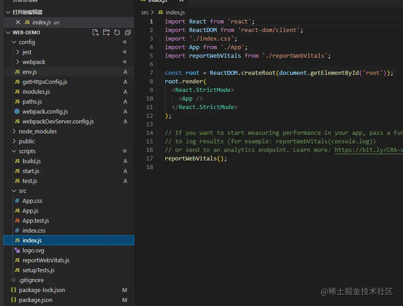The image size is (403, 306).
Task: Open setupTests.js file
Action: coord(69,270)
